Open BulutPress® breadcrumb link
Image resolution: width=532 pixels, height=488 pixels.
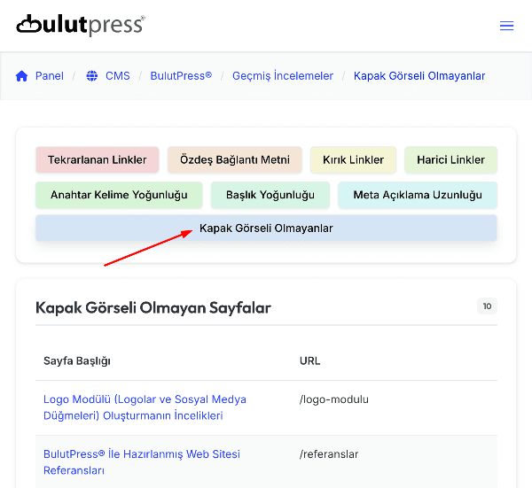pyautogui.click(x=181, y=76)
